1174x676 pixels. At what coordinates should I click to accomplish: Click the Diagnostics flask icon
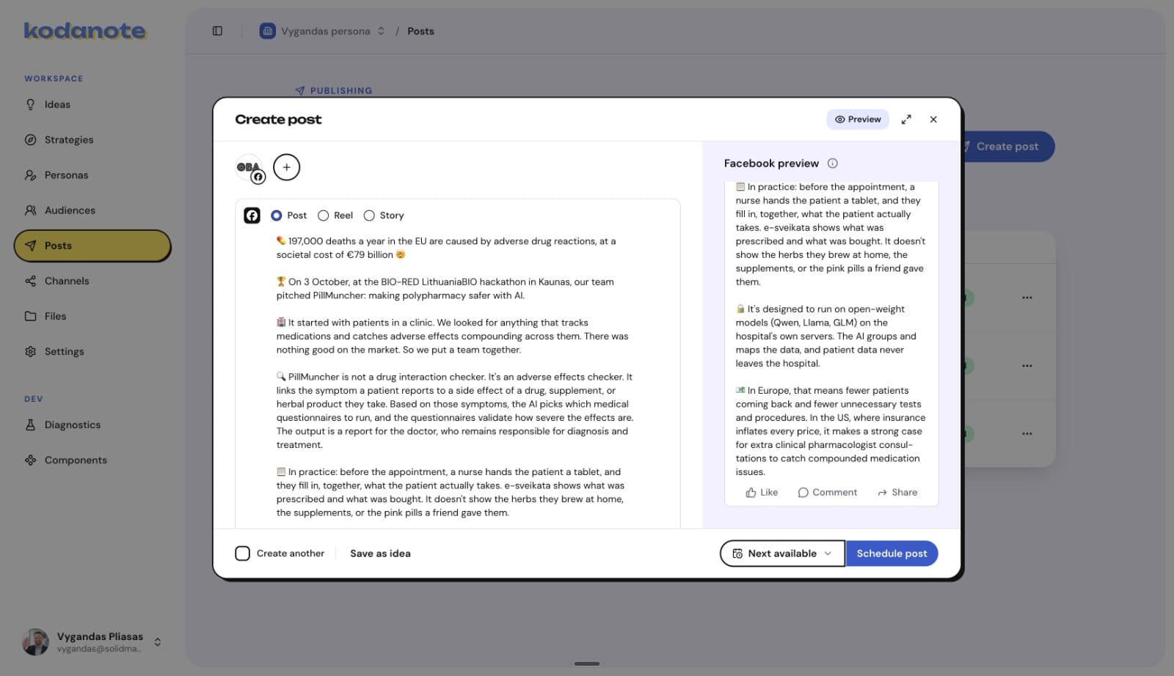click(30, 425)
